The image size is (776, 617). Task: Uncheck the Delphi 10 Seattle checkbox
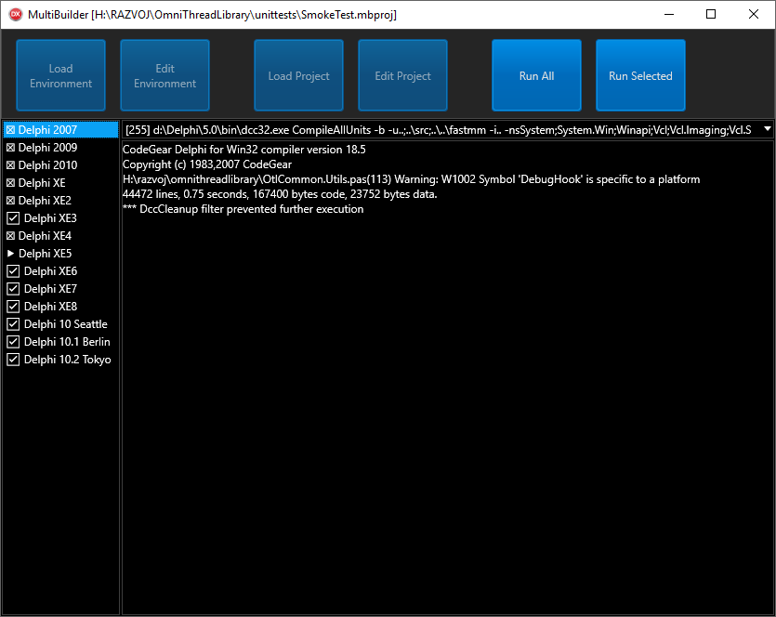tap(13, 324)
